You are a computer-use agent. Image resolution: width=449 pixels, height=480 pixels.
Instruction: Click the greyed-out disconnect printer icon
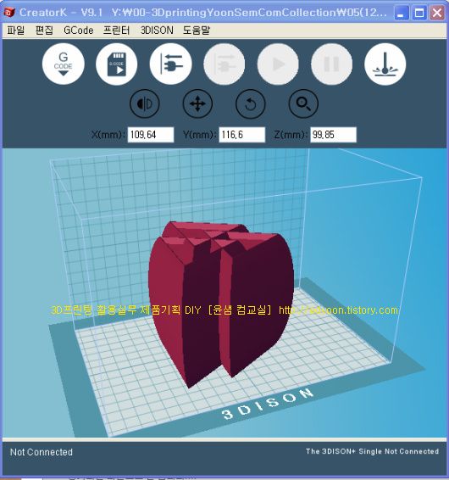pos(224,64)
